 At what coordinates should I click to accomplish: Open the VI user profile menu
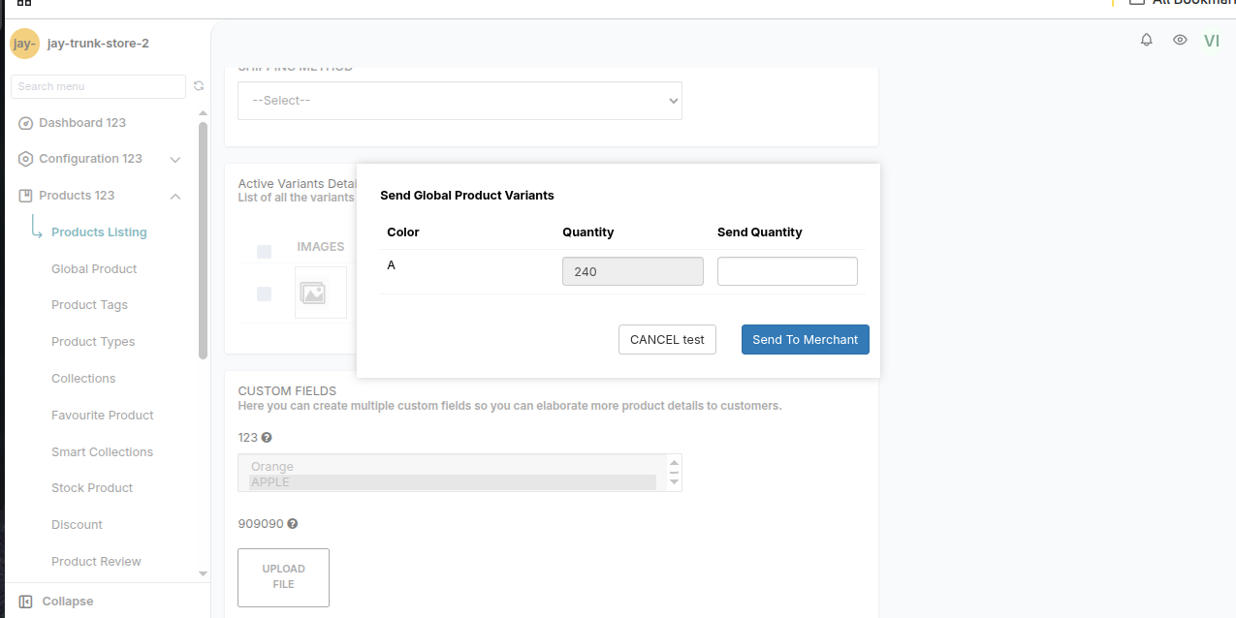pyautogui.click(x=1212, y=41)
